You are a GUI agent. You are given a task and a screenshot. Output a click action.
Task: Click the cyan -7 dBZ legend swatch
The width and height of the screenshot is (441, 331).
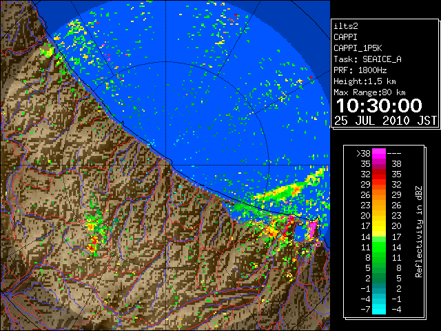379,309
